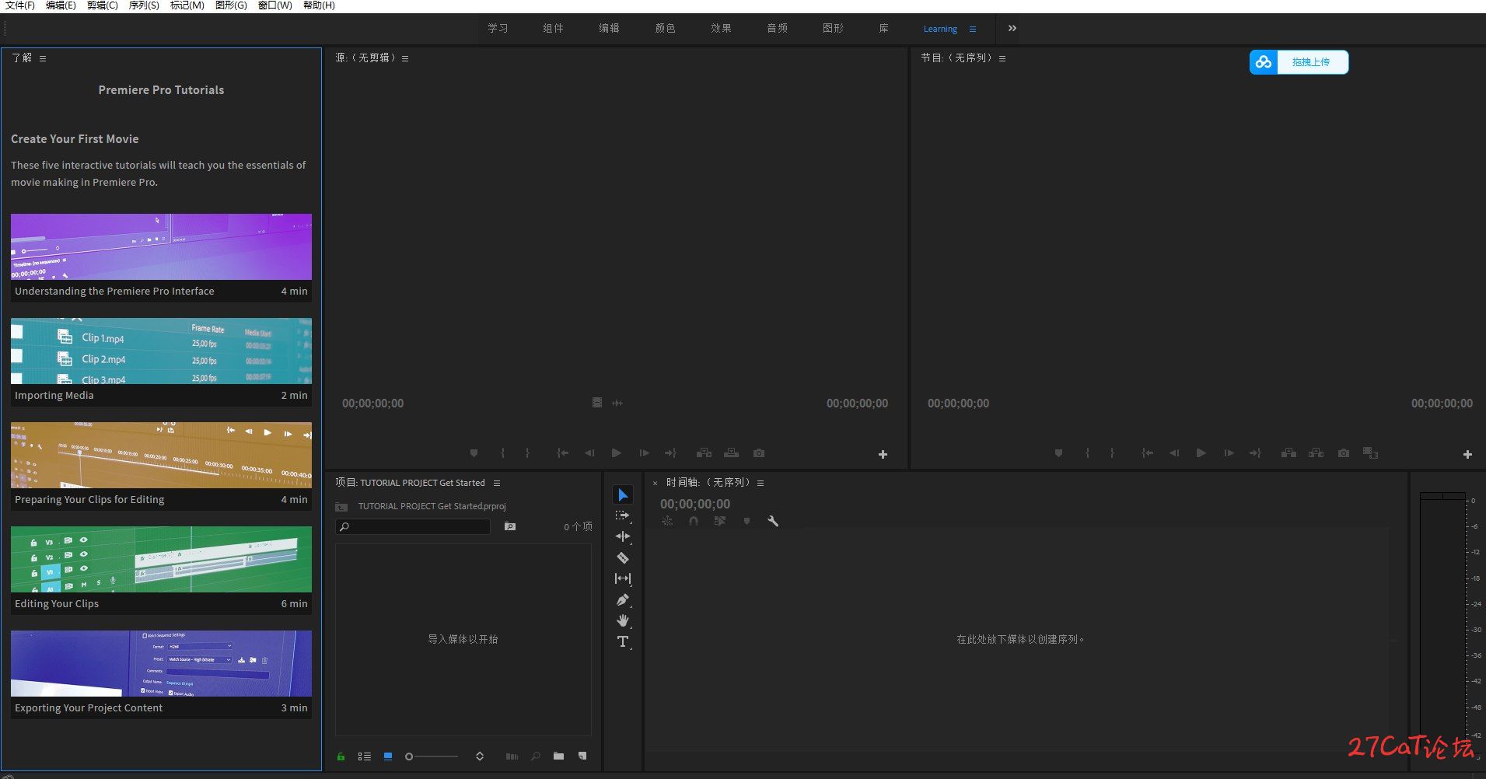Viewport: 1486px width, 779px height.
Task: Open Program monitor panel menu
Action: click(1002, 58)
